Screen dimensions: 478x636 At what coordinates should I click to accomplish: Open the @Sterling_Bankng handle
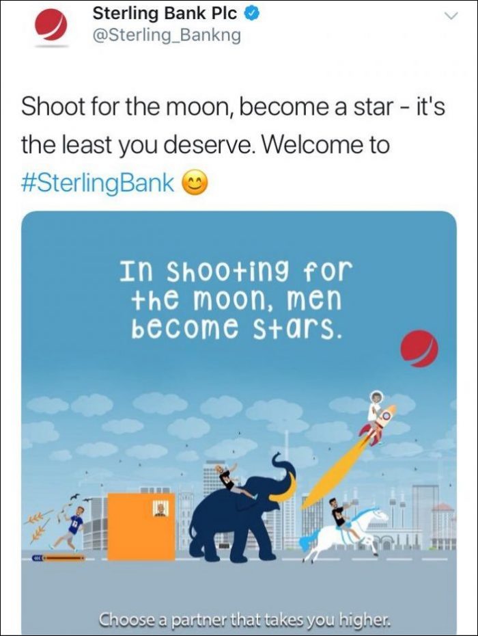pos(167,35)
